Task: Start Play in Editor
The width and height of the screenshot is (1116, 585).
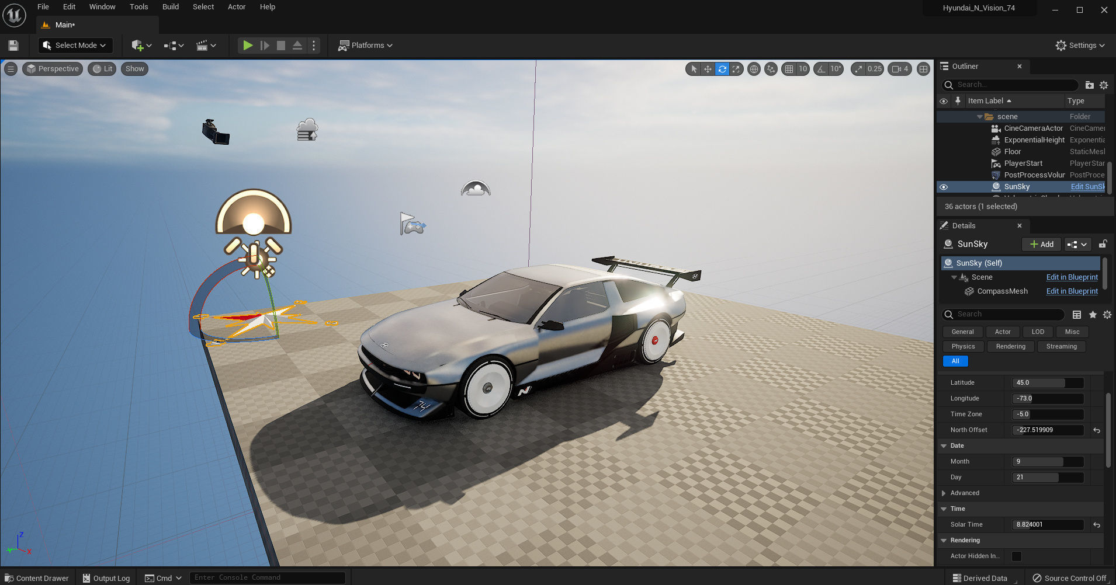Action: 248,46
